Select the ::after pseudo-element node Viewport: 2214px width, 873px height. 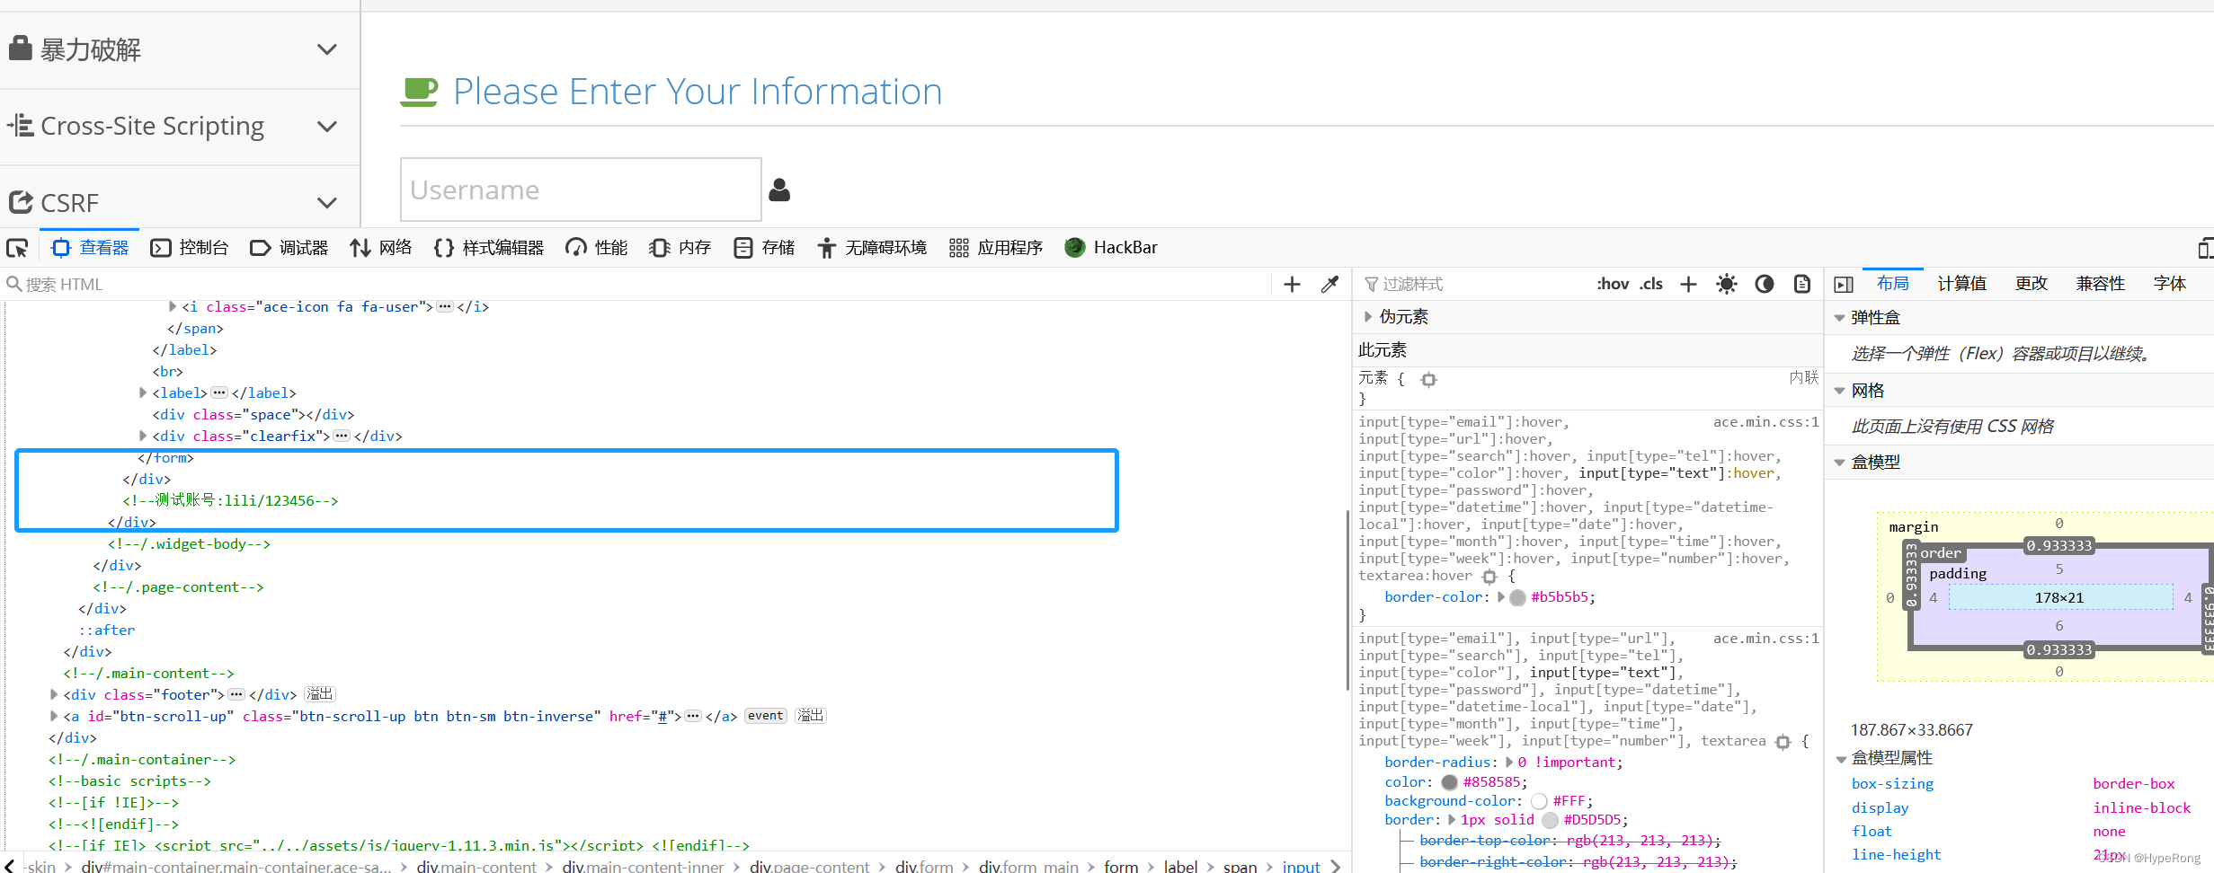[107, 630]
